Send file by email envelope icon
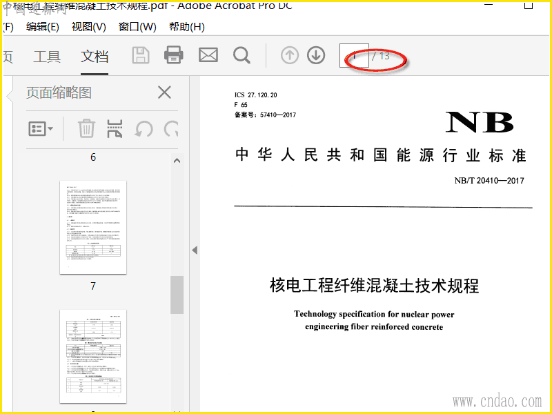Screen dimensions: 552x414 click(208, 55)
